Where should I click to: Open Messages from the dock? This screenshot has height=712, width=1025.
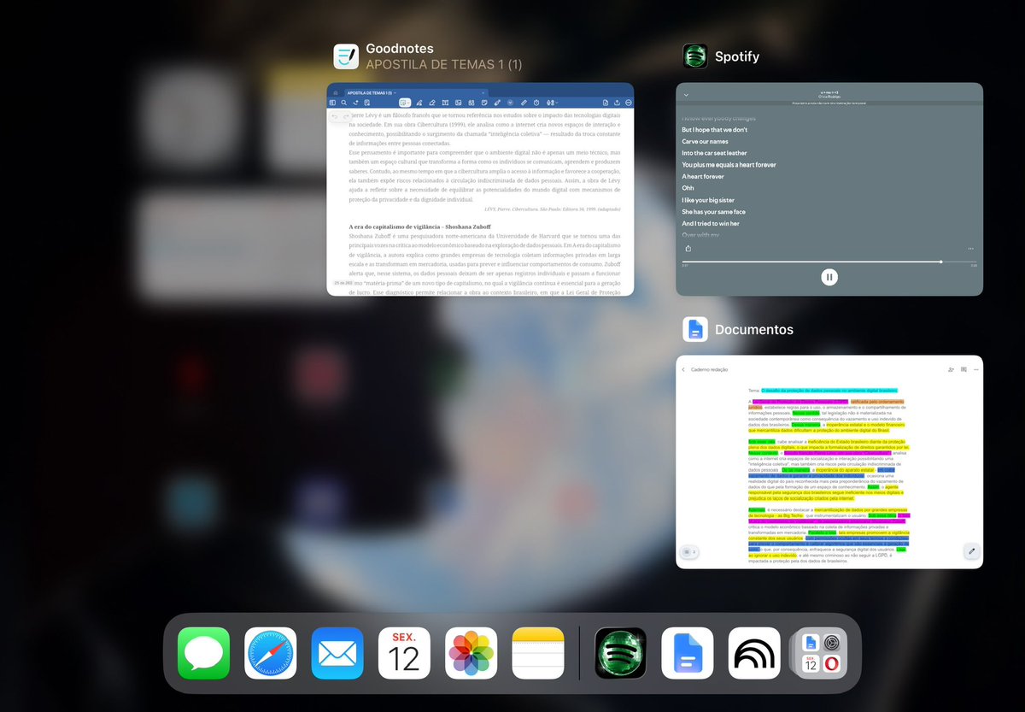point(203,653)
